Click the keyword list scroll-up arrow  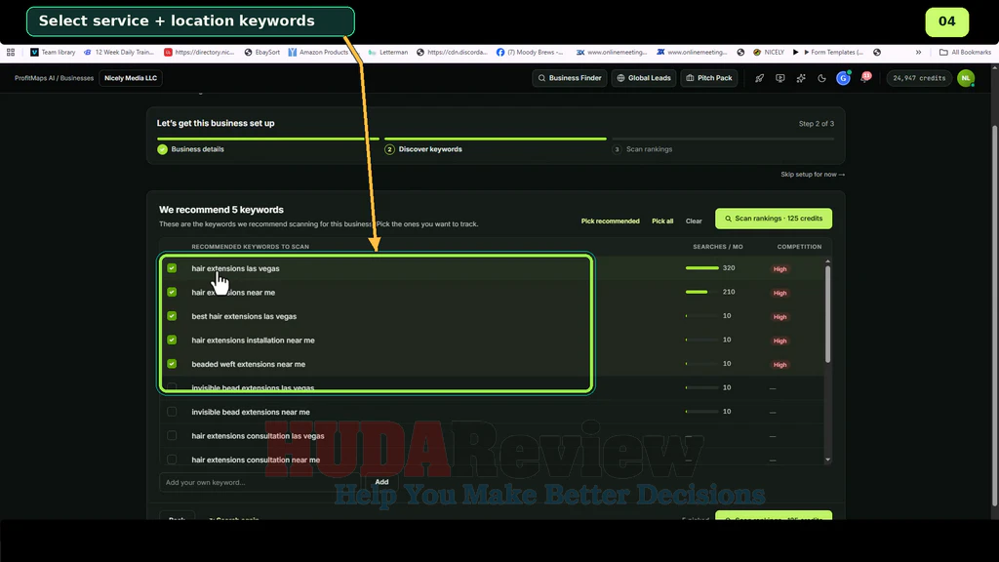827,261
